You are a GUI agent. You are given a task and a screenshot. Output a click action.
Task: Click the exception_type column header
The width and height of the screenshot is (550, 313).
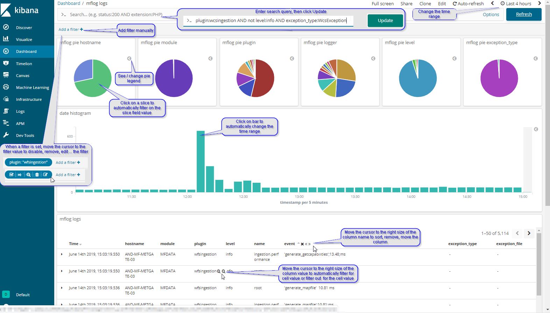pyautogui.click(x=463, y=244)
